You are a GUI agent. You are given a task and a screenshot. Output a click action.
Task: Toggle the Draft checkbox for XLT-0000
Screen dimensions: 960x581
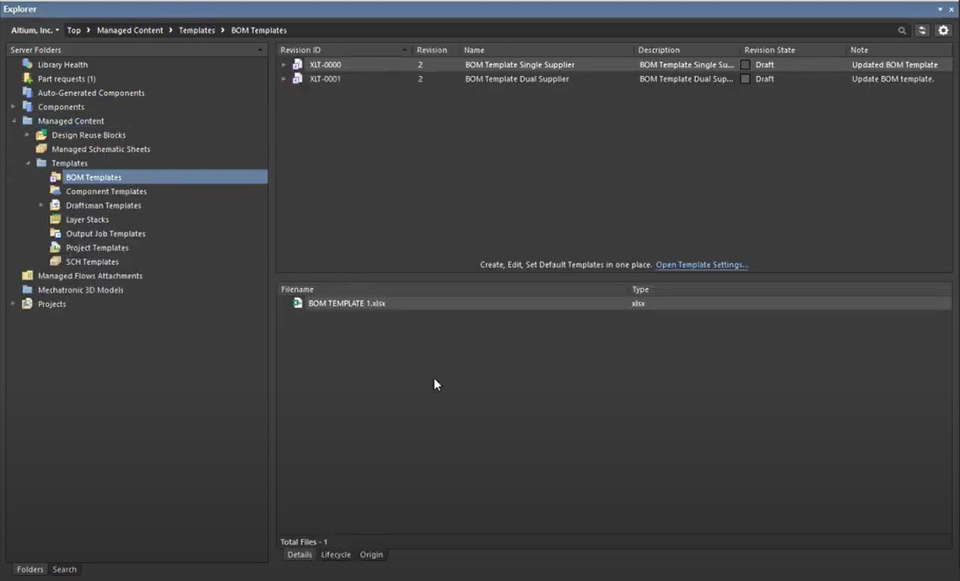746,64
